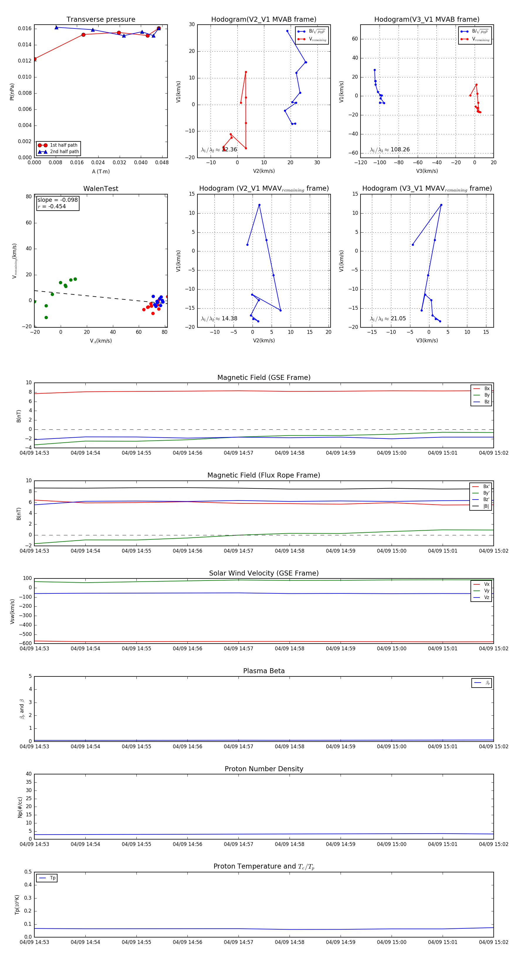
Task: Click the 'r = -0.454' annotation text
Action: (x=52, y=206)
